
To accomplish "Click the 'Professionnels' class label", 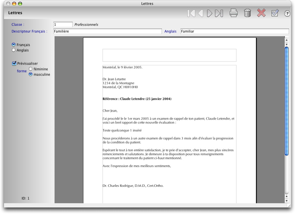I will coord(86,25).
